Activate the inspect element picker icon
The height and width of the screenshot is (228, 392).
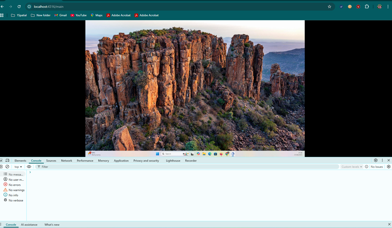[x=2, y=160]
